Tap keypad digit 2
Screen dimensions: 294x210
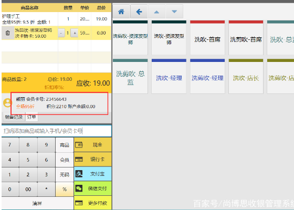coord(28,174)
